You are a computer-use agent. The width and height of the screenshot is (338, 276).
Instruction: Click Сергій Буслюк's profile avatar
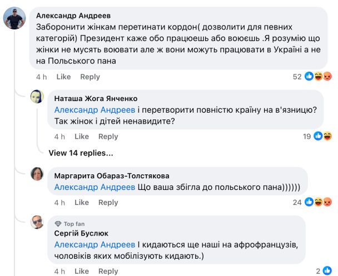tap(37, 222)
